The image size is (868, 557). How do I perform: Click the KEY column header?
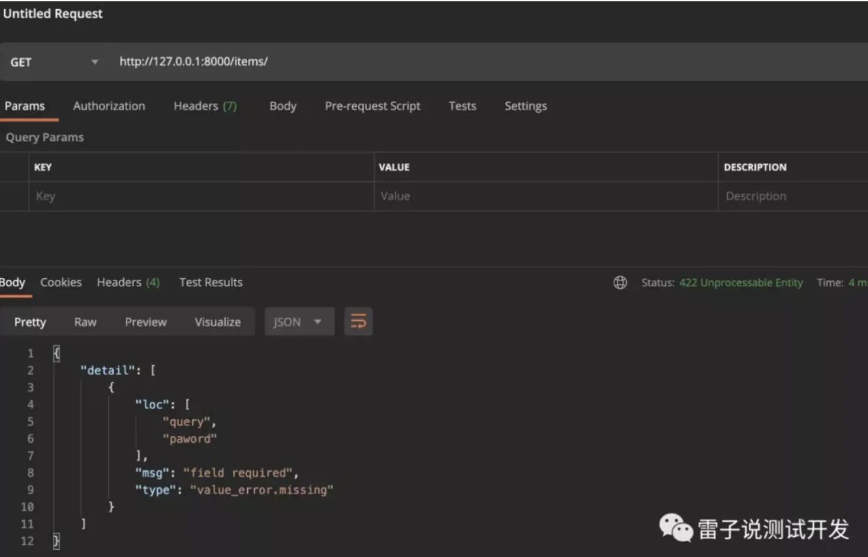pos(43,167)
